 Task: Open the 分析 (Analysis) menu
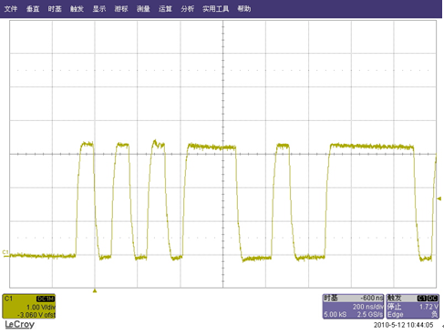187,9
